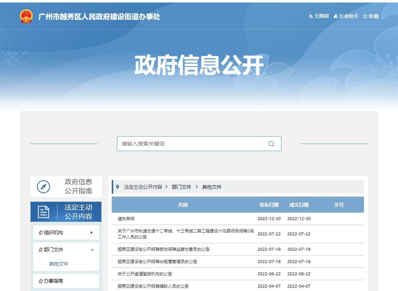Open 关于公开邀请登报机构的公告
The image size is (398, 291).
point(145,274)
